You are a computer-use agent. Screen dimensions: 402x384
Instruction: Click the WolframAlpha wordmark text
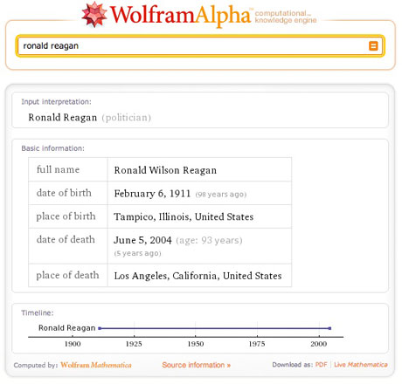180,16
